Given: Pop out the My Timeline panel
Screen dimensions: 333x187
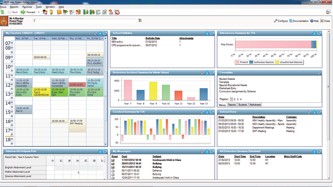Looking at the screenshot, I should 105,33.
